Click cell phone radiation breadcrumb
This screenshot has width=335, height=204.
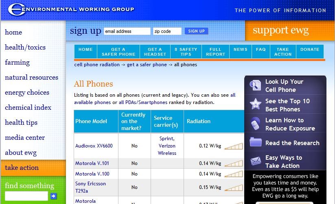(97, 65)
